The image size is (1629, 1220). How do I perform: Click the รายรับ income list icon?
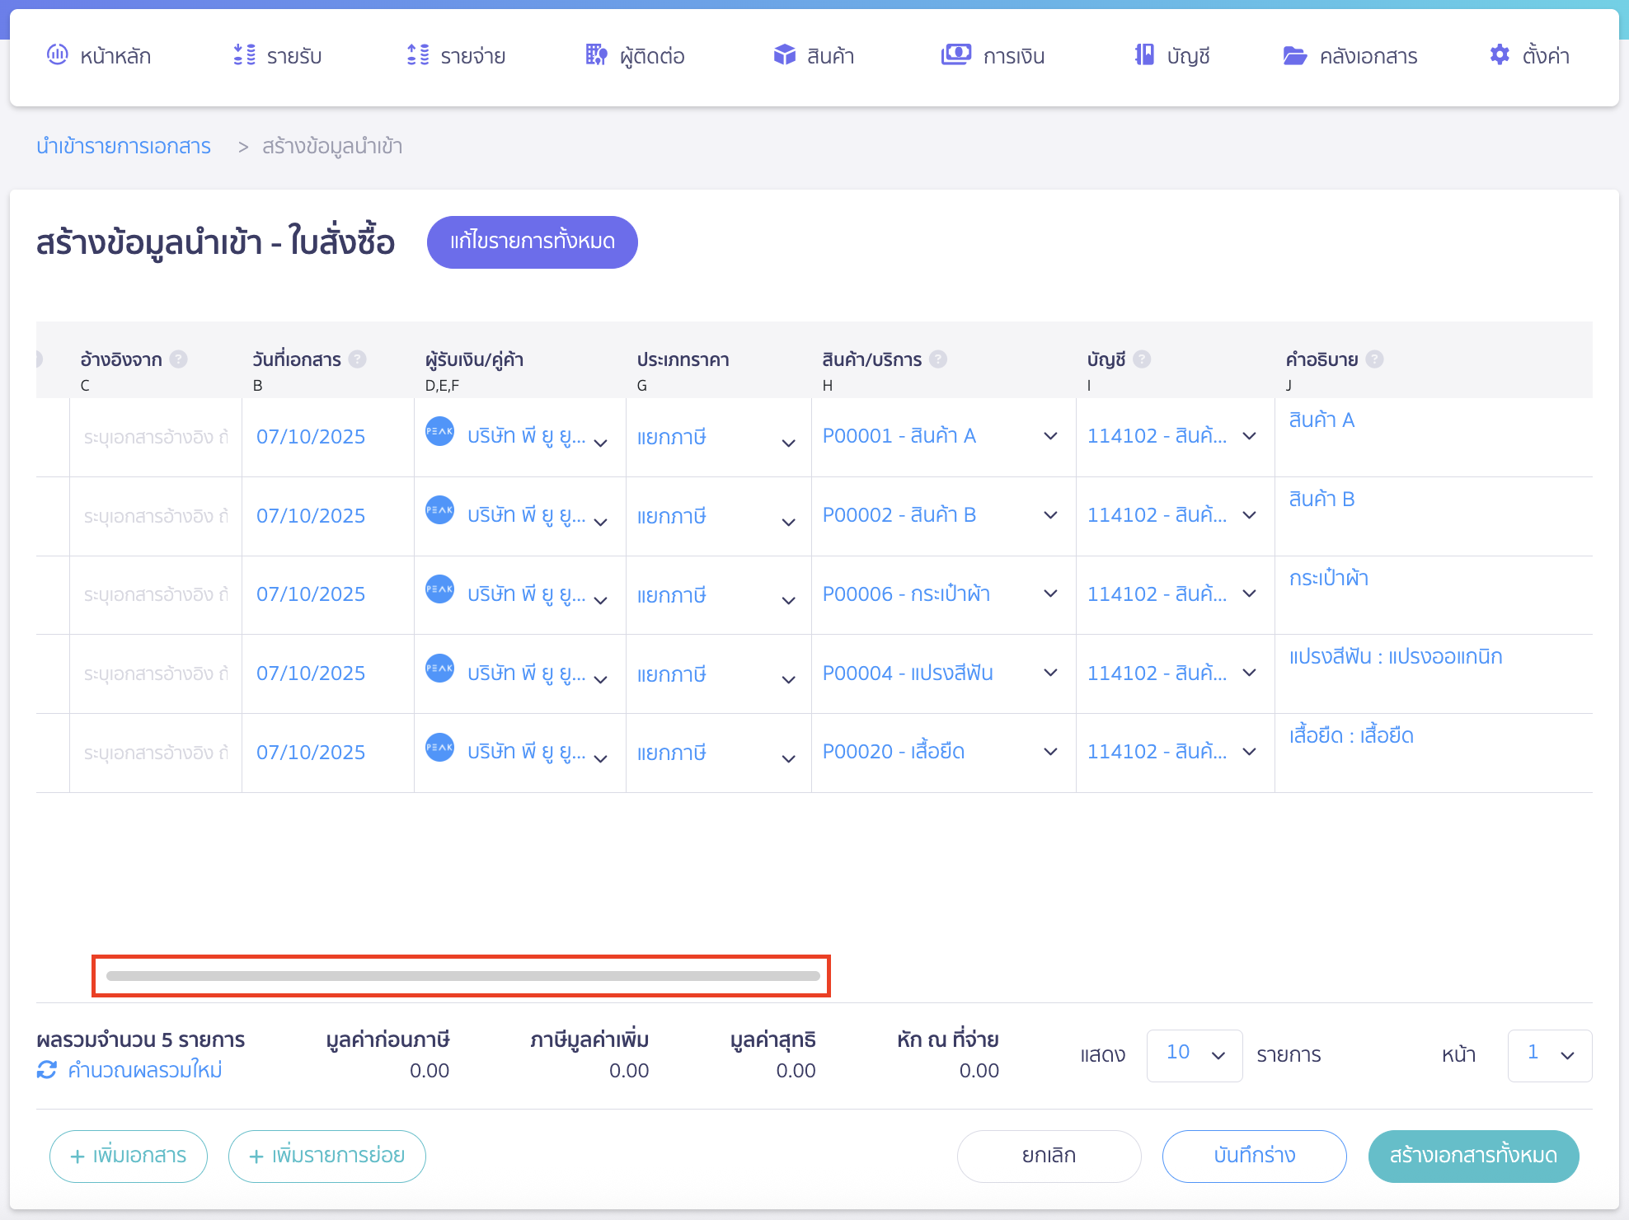click(244, 55)
